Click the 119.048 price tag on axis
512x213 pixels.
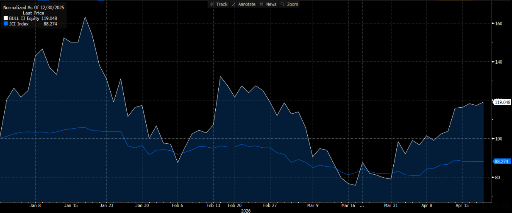click(502, 102)
